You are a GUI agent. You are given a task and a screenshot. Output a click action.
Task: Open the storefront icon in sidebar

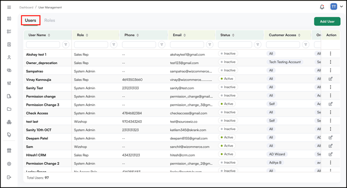(9, 151)
